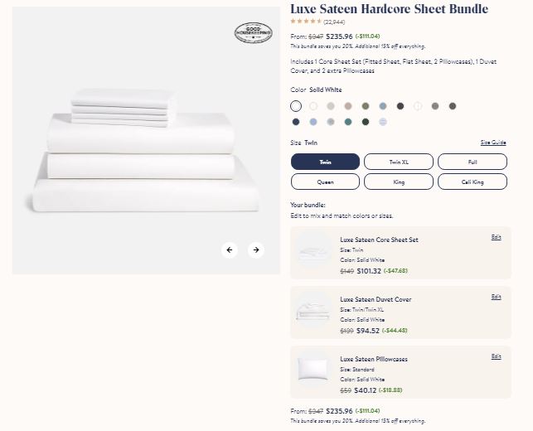Select the teal green color swatch

pos(348,122)
